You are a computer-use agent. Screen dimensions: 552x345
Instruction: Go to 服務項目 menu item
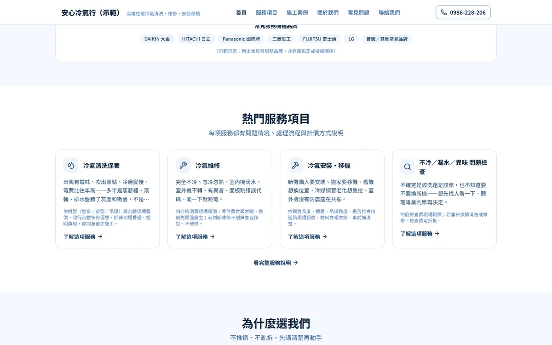(266, 12)
